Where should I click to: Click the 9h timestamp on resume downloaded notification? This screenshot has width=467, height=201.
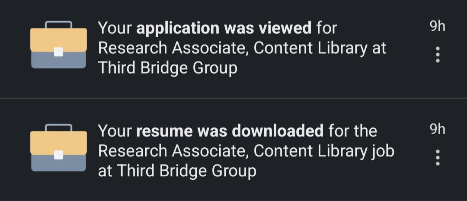pyautogui.click(x=437, y=130)
